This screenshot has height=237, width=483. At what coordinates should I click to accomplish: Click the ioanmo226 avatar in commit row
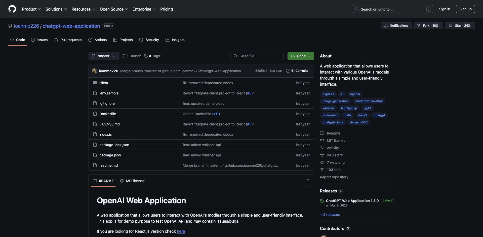(x=95, y=71)
